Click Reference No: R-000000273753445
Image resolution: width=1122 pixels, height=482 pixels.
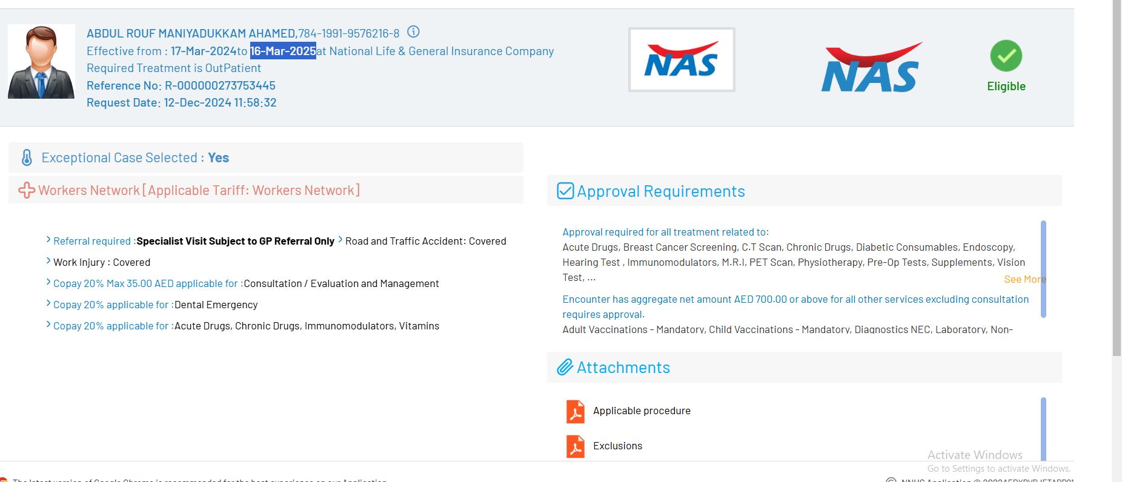181,85
